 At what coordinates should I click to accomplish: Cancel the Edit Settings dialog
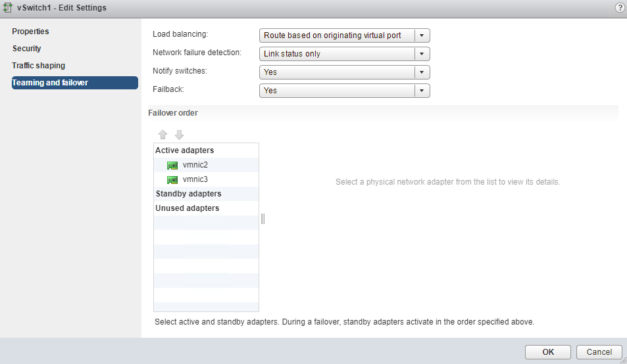[x=599, y=352]
